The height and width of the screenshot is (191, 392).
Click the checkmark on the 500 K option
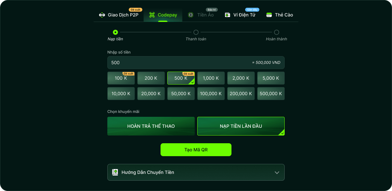pos(192,82)
